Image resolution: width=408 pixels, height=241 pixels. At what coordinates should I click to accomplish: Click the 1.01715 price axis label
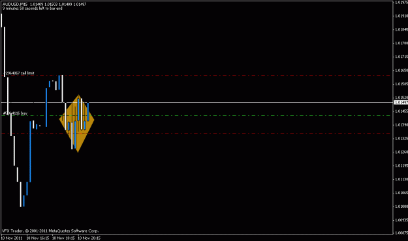point(401,57)
